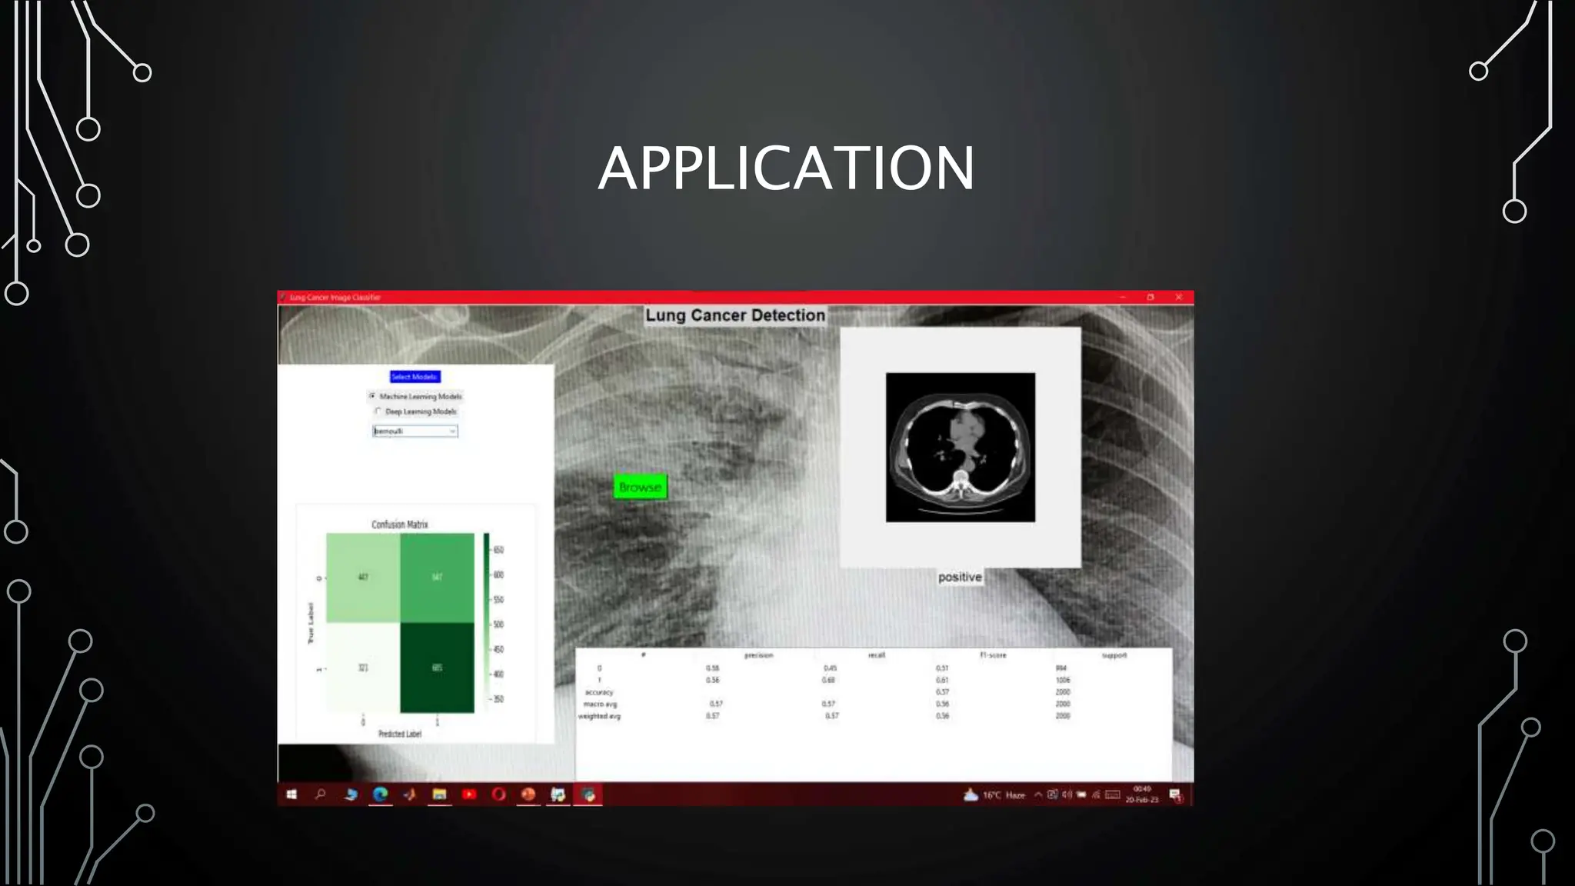Open Opera browser from taskbar
Viewport: 1575px width, 886px height.
498,794
